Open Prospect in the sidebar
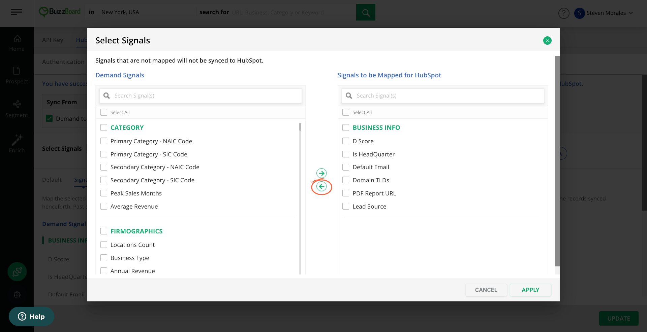This screenshot has height=332, width=647. click(x=17, y=76)
